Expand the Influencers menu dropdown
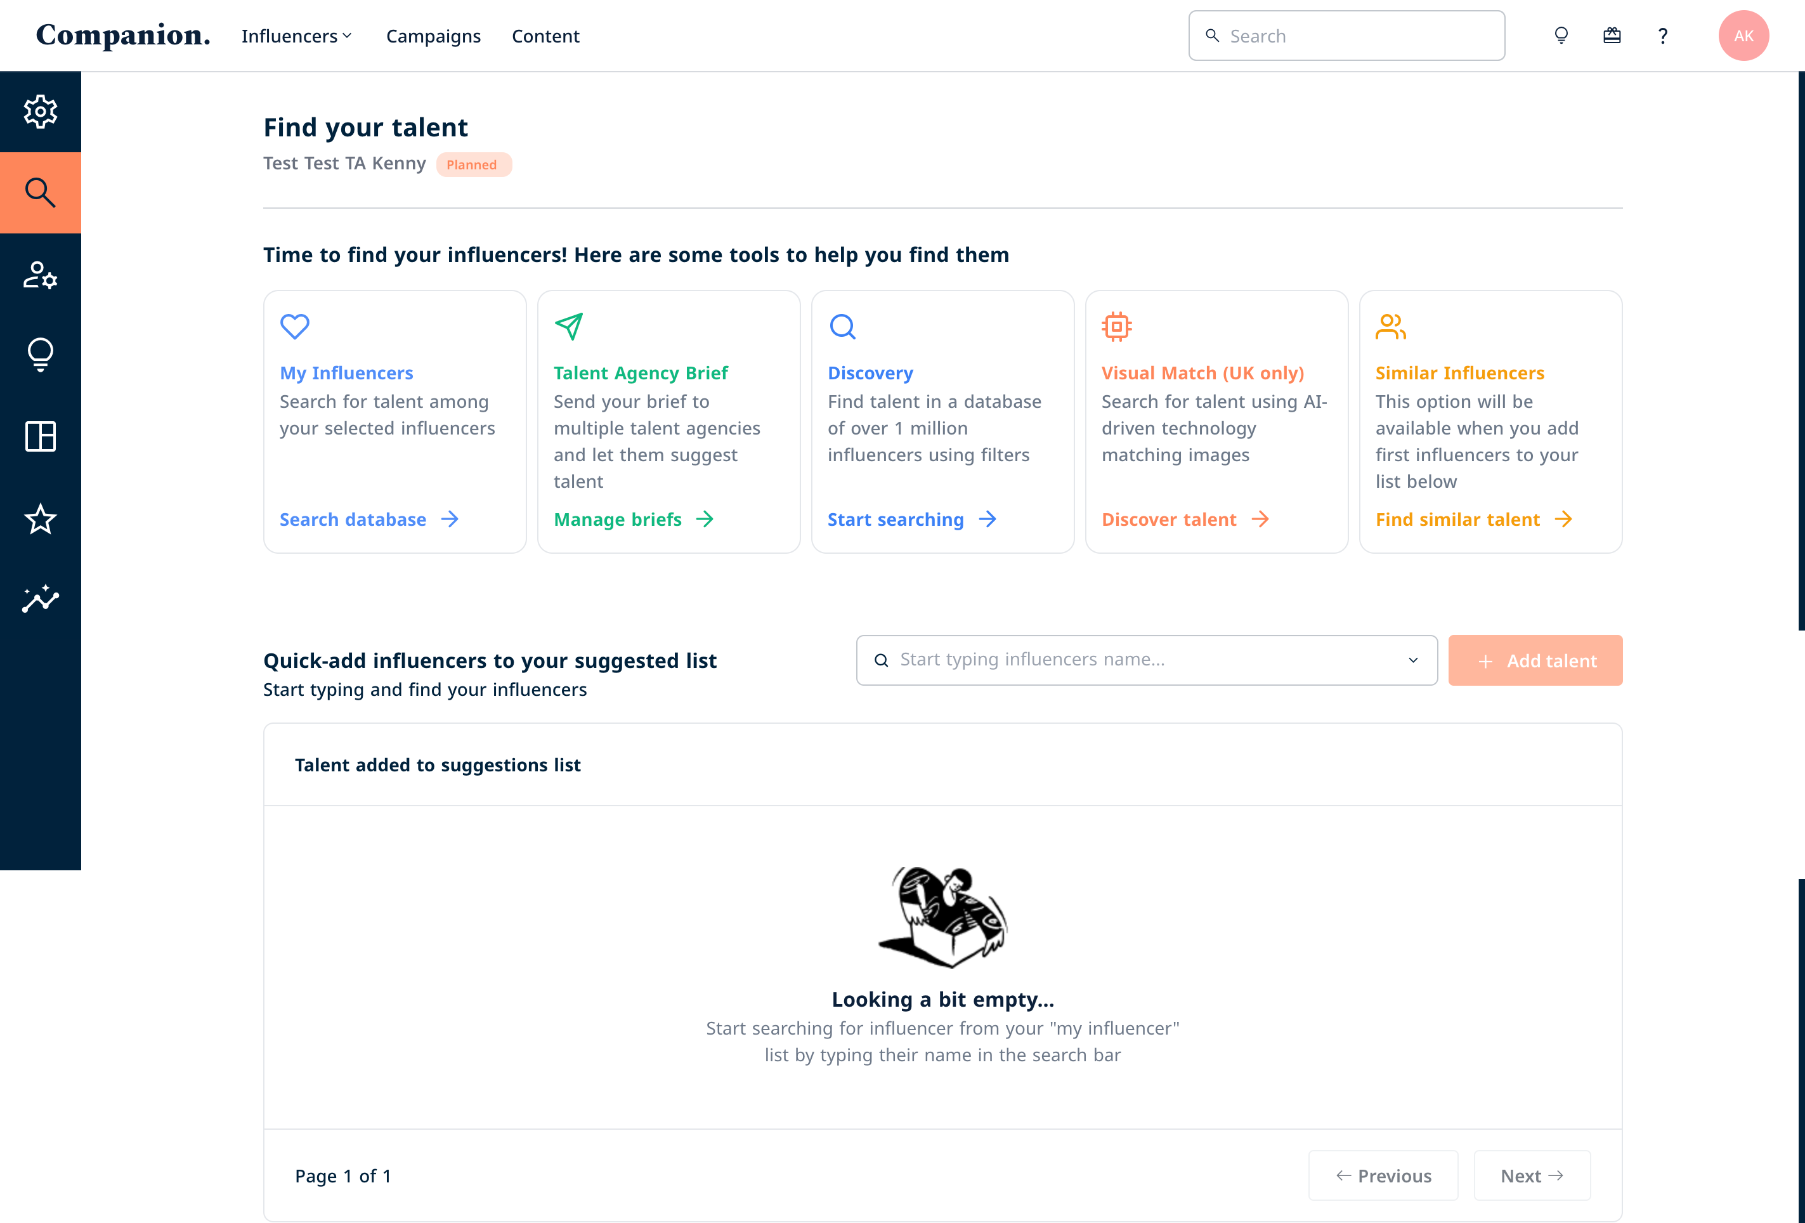Screen dimensions: 1805x1223 (297, 36)
